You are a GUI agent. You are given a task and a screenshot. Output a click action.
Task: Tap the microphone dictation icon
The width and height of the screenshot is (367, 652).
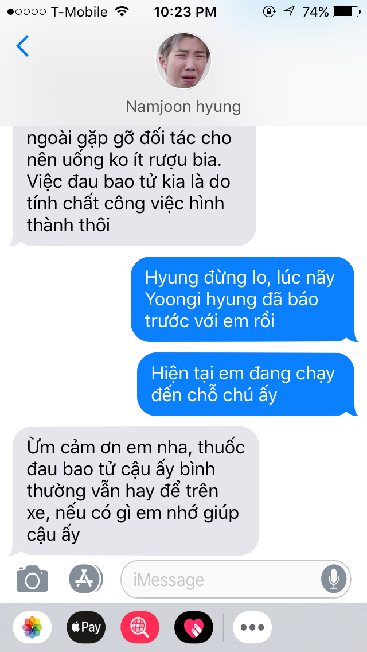[333, 579]
